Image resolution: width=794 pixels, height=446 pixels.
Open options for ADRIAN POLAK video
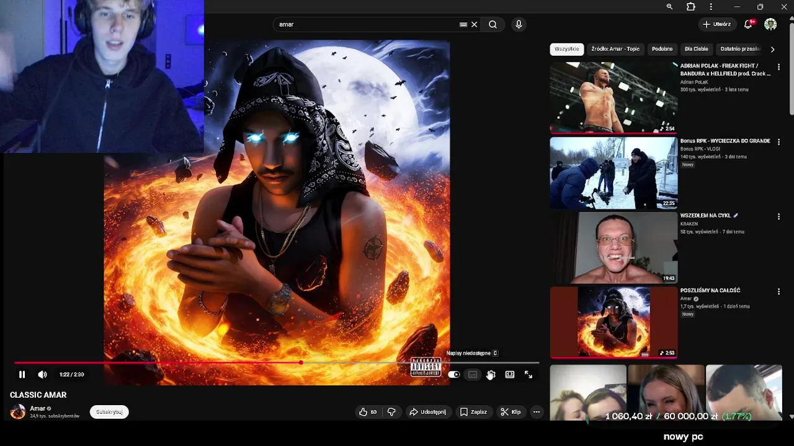click(x=779, y=67)
